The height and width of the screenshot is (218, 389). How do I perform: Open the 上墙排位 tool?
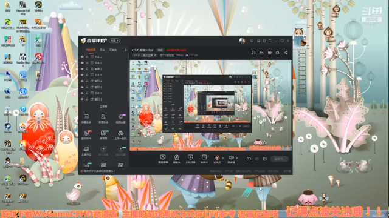(86, 151)
